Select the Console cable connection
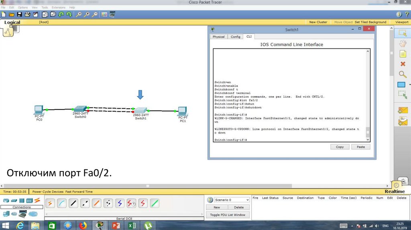411x230 pixels. [61, 203]
